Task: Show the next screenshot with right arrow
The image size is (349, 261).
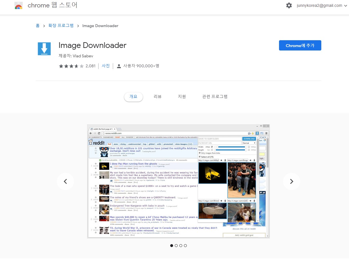Action: pyautogui.click(x=291, y=181)
